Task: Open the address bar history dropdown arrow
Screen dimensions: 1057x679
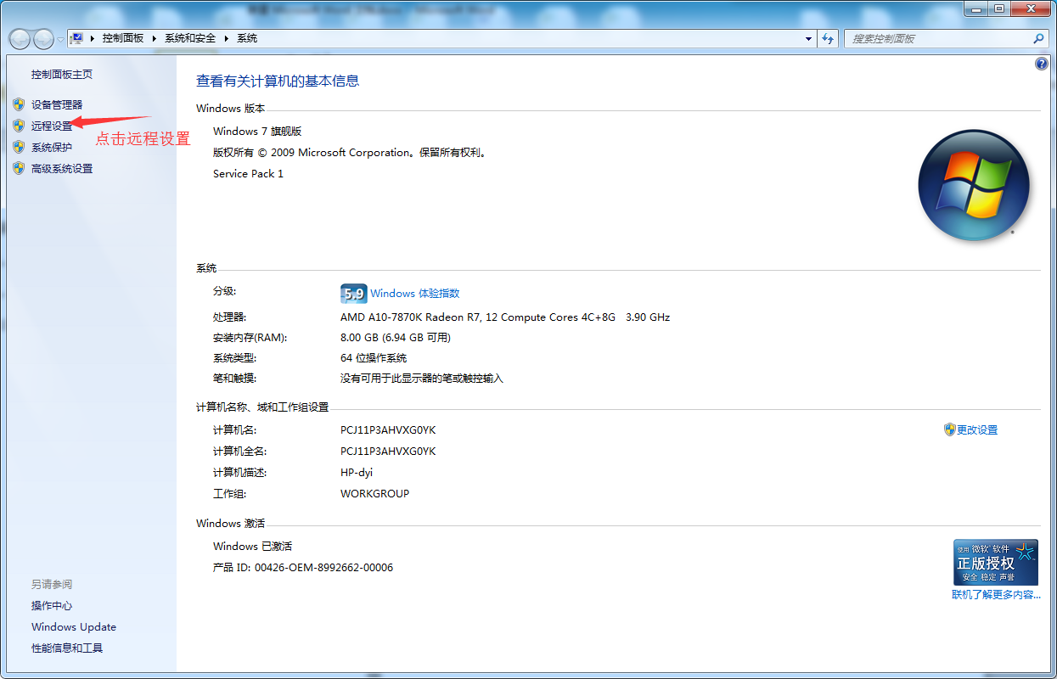Action: pyautogui.click(x=808, y=39)
